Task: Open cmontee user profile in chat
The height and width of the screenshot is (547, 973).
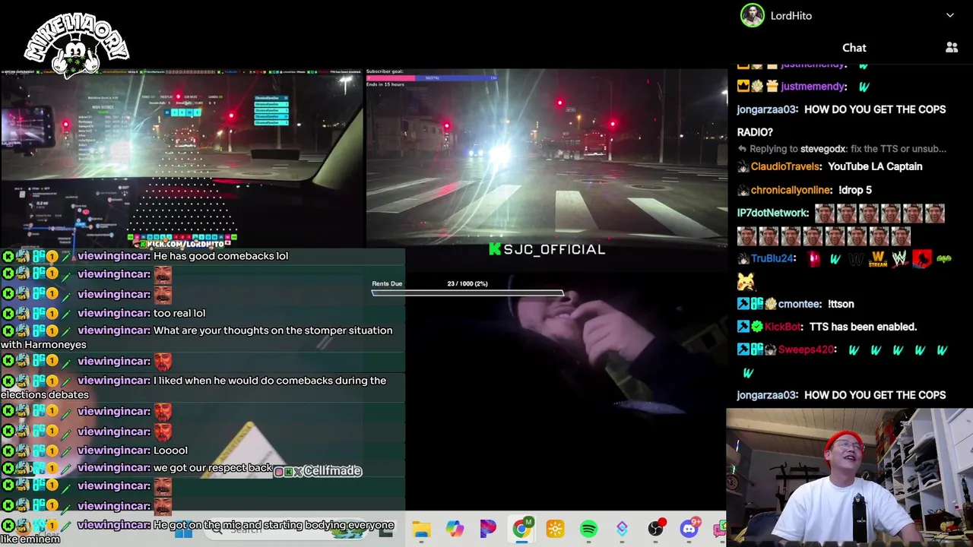Action: (x=799, y=304)
